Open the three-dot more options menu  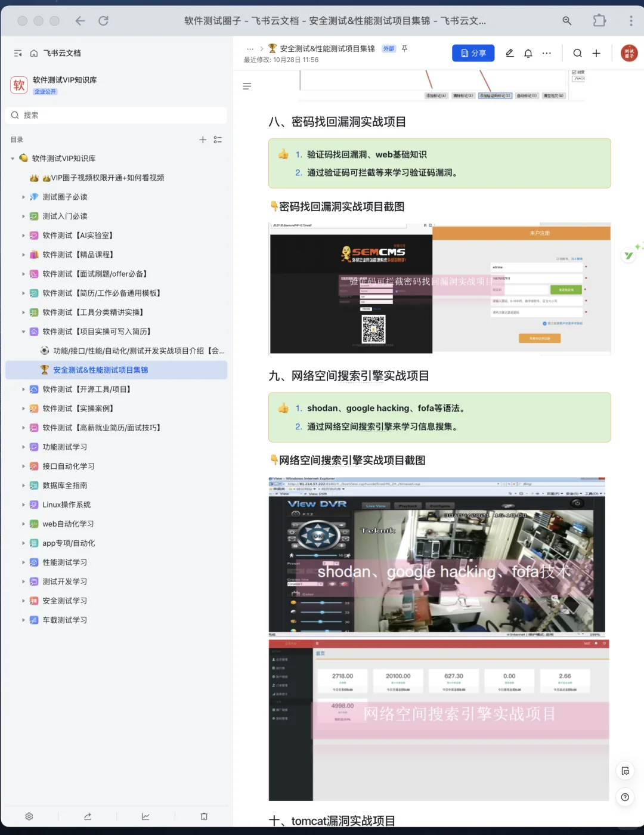[547, 53]
